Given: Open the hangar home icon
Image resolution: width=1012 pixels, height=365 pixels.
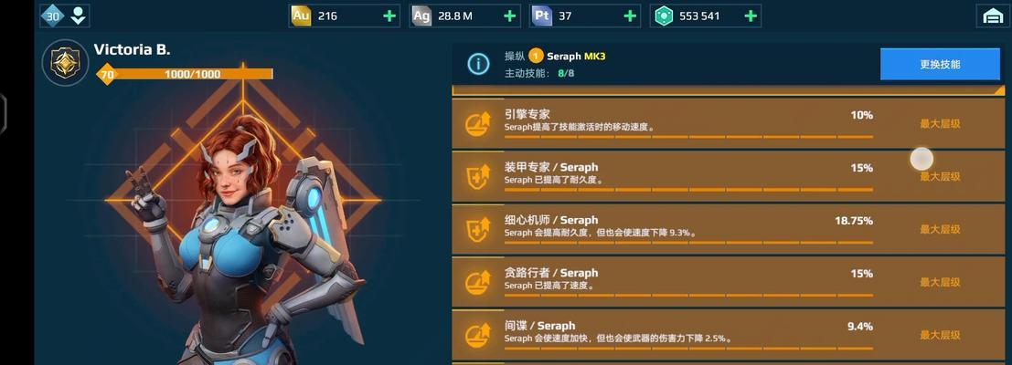Looking at the screenshot, I should click(992, 16).
